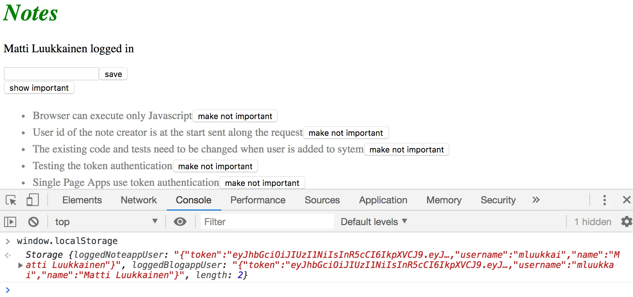This screenshot has height=297, width=633.
Task: Click the show important button
Action: pos(39,88)
